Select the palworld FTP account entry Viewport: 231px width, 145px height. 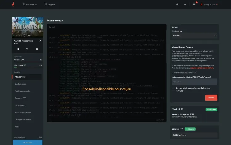(x=194, y=135)
